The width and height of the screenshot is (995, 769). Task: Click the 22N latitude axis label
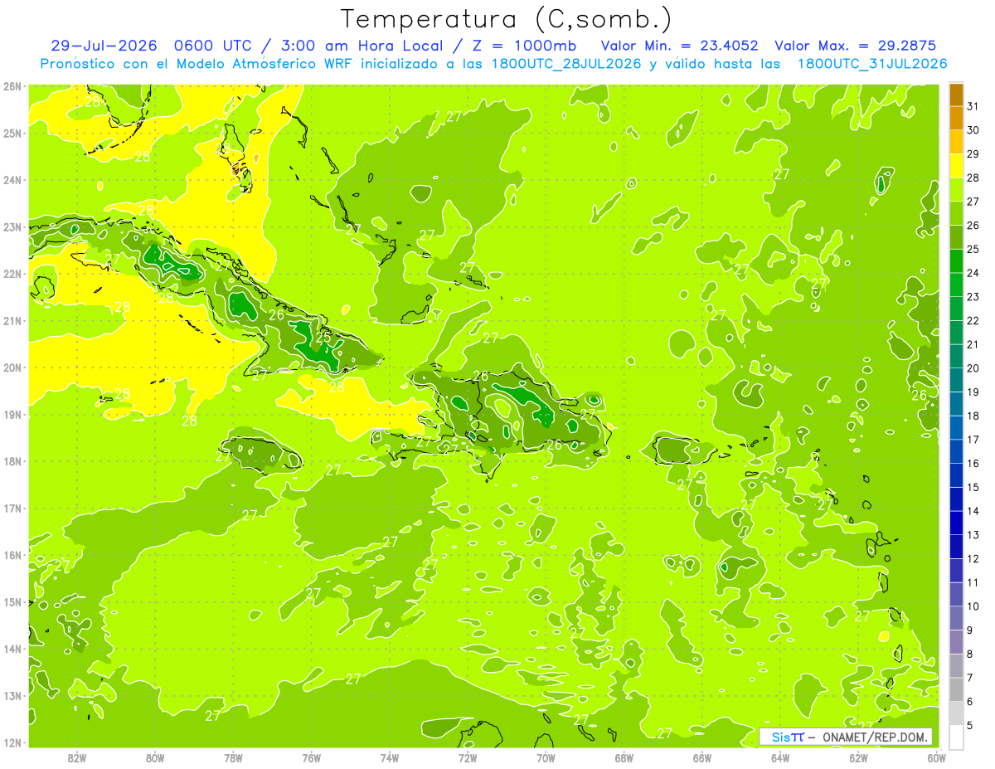click(12, 273)
